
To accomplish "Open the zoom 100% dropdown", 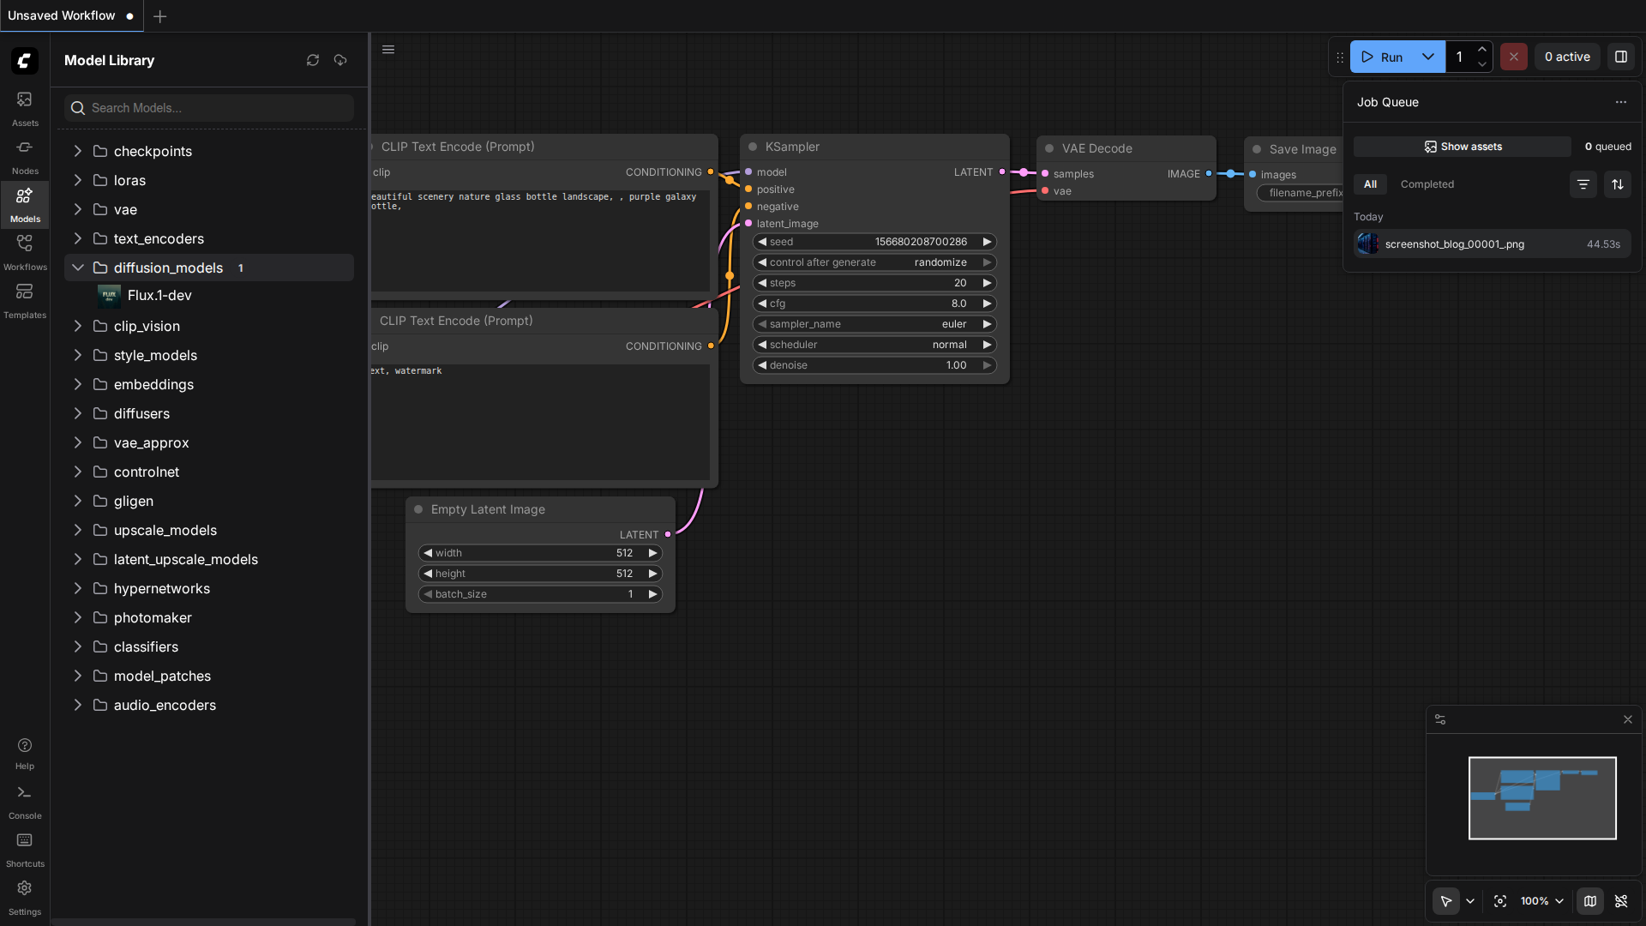I will (1542, 901).
